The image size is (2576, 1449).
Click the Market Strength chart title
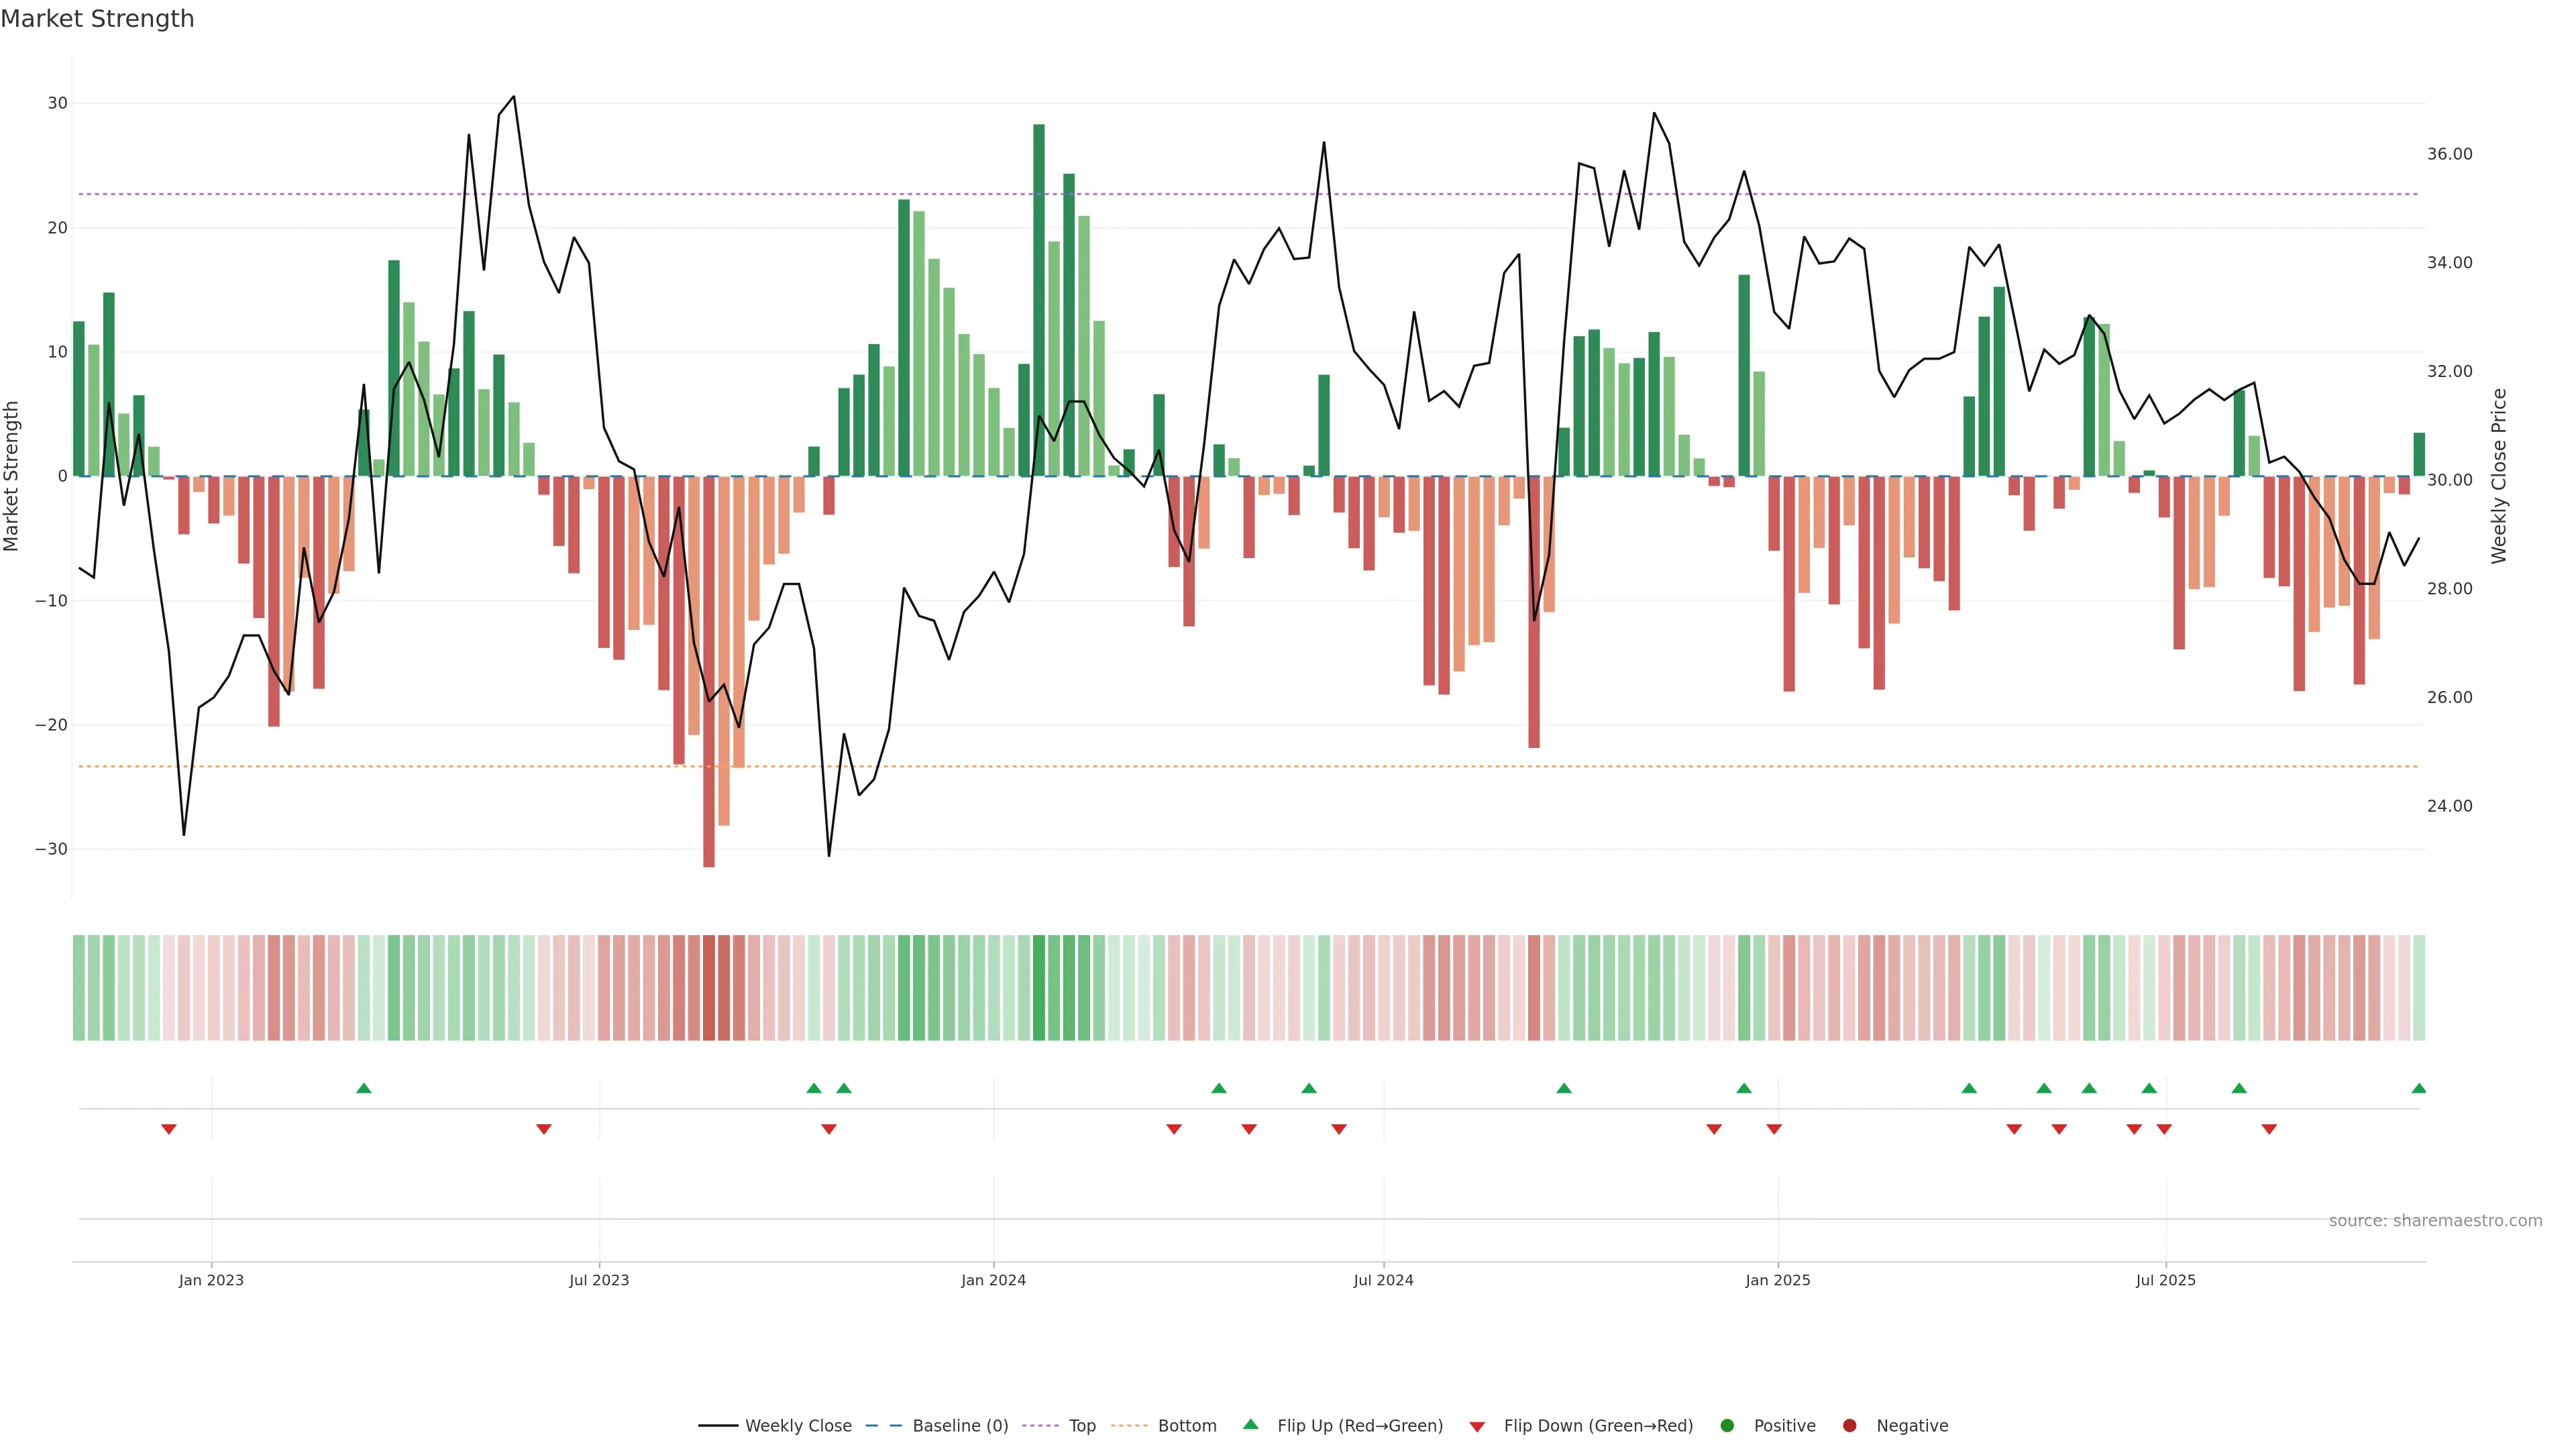coord(97,19)
